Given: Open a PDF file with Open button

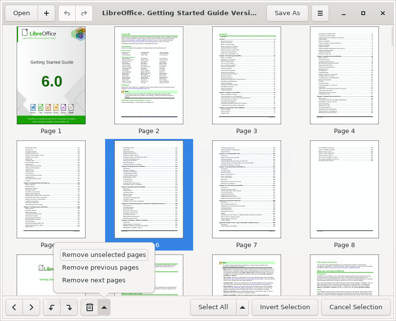Looking at the screenshot, I should click(22, 13).
